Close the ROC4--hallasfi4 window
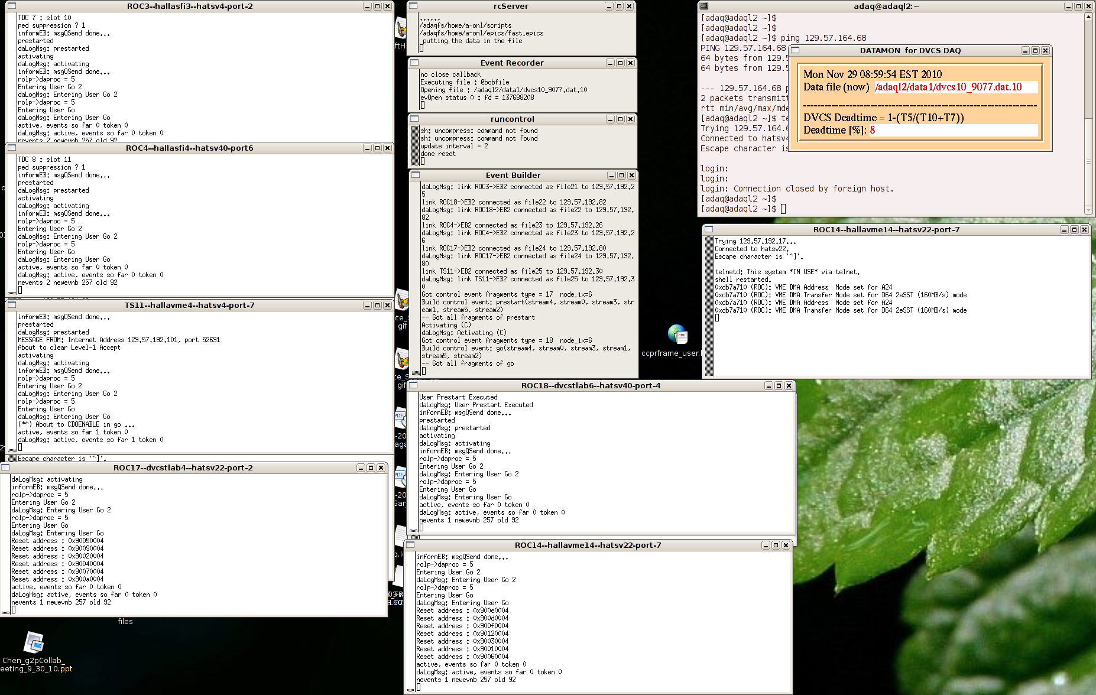The image size is (1096, 695). pos(387,148)
